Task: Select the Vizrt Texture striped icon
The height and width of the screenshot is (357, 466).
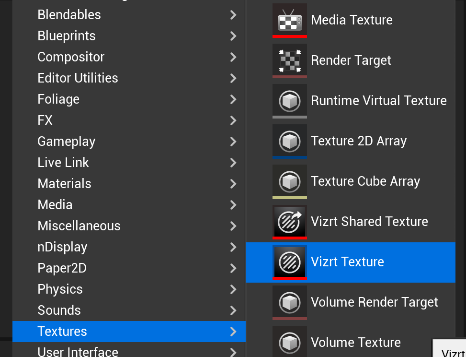Action: [289, 262]
